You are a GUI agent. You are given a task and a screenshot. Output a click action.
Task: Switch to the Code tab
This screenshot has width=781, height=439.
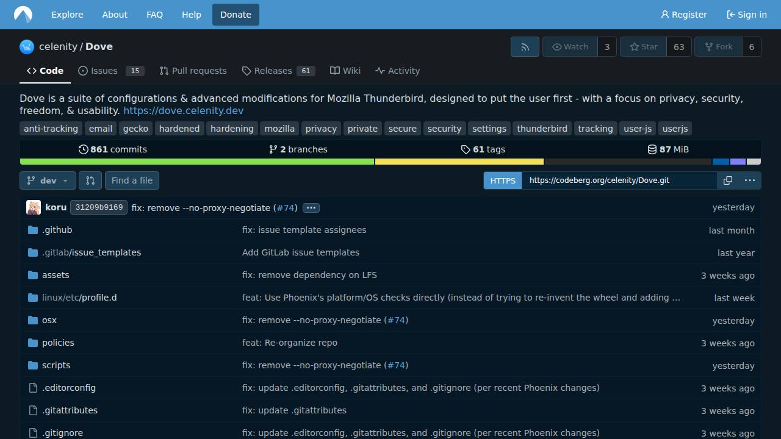(x=45, y=71)
